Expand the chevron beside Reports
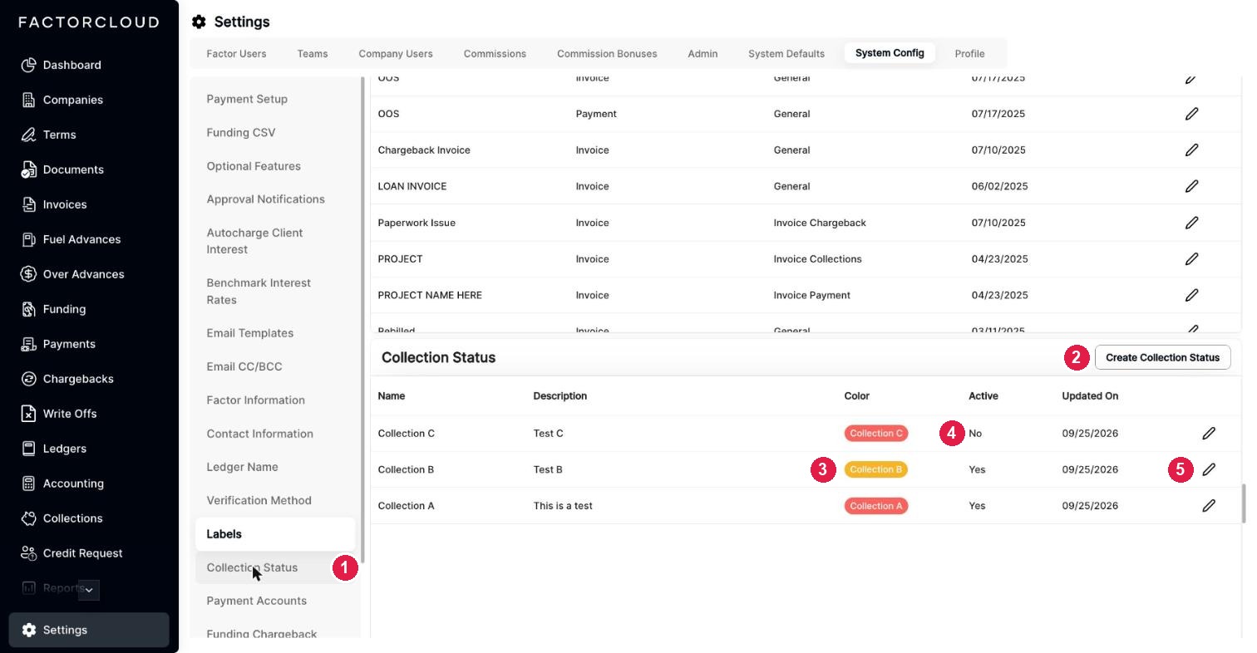 [89, 590]
